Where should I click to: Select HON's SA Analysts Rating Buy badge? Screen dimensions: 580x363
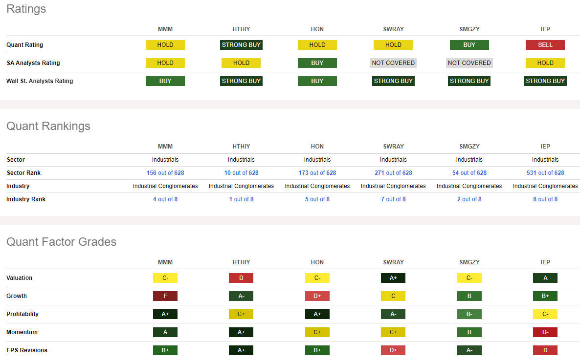(x=317, y=63)
